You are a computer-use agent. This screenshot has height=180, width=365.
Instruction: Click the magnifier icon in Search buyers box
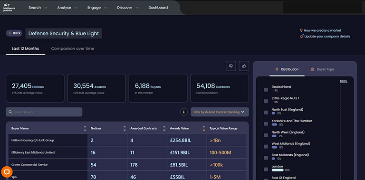[10, 112]
